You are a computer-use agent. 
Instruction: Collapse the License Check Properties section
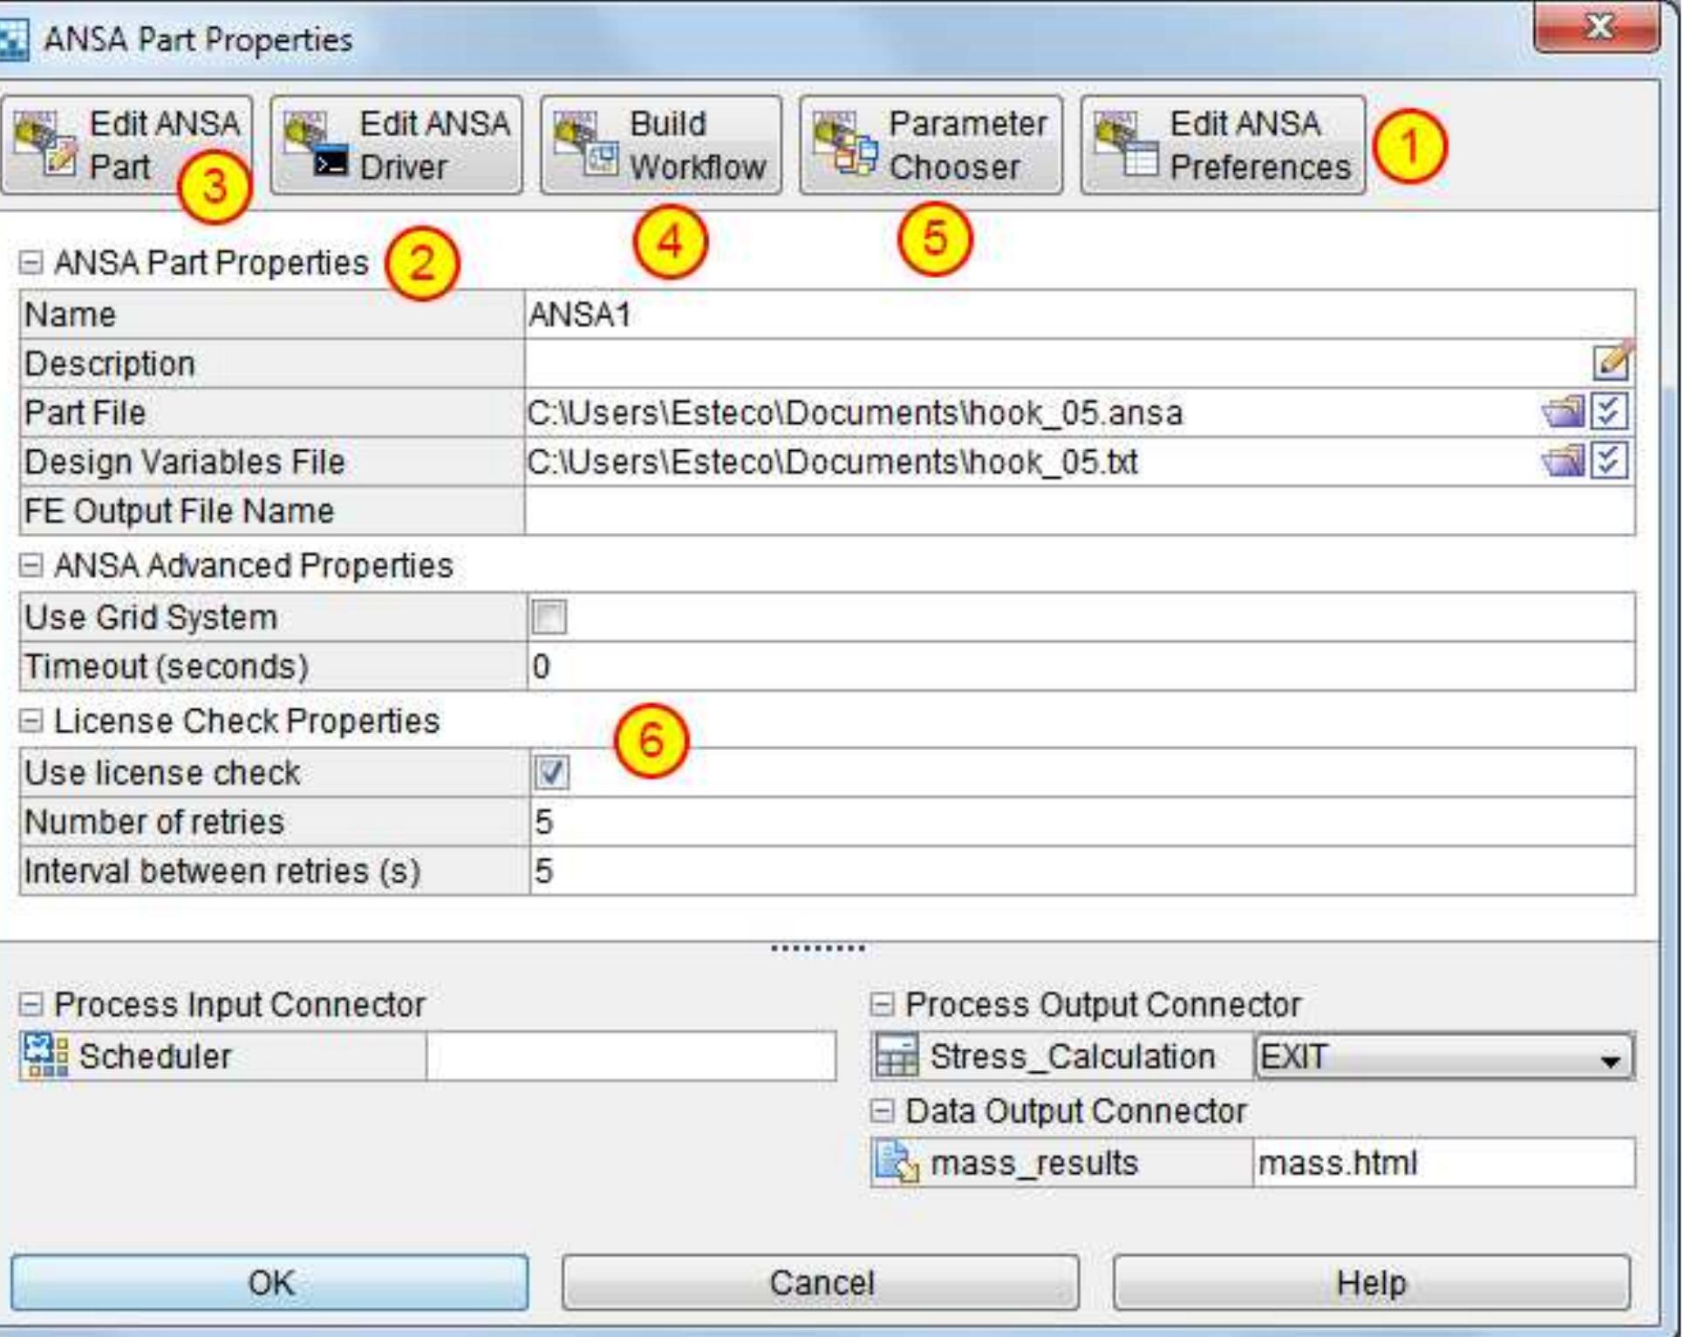[31, 720]
